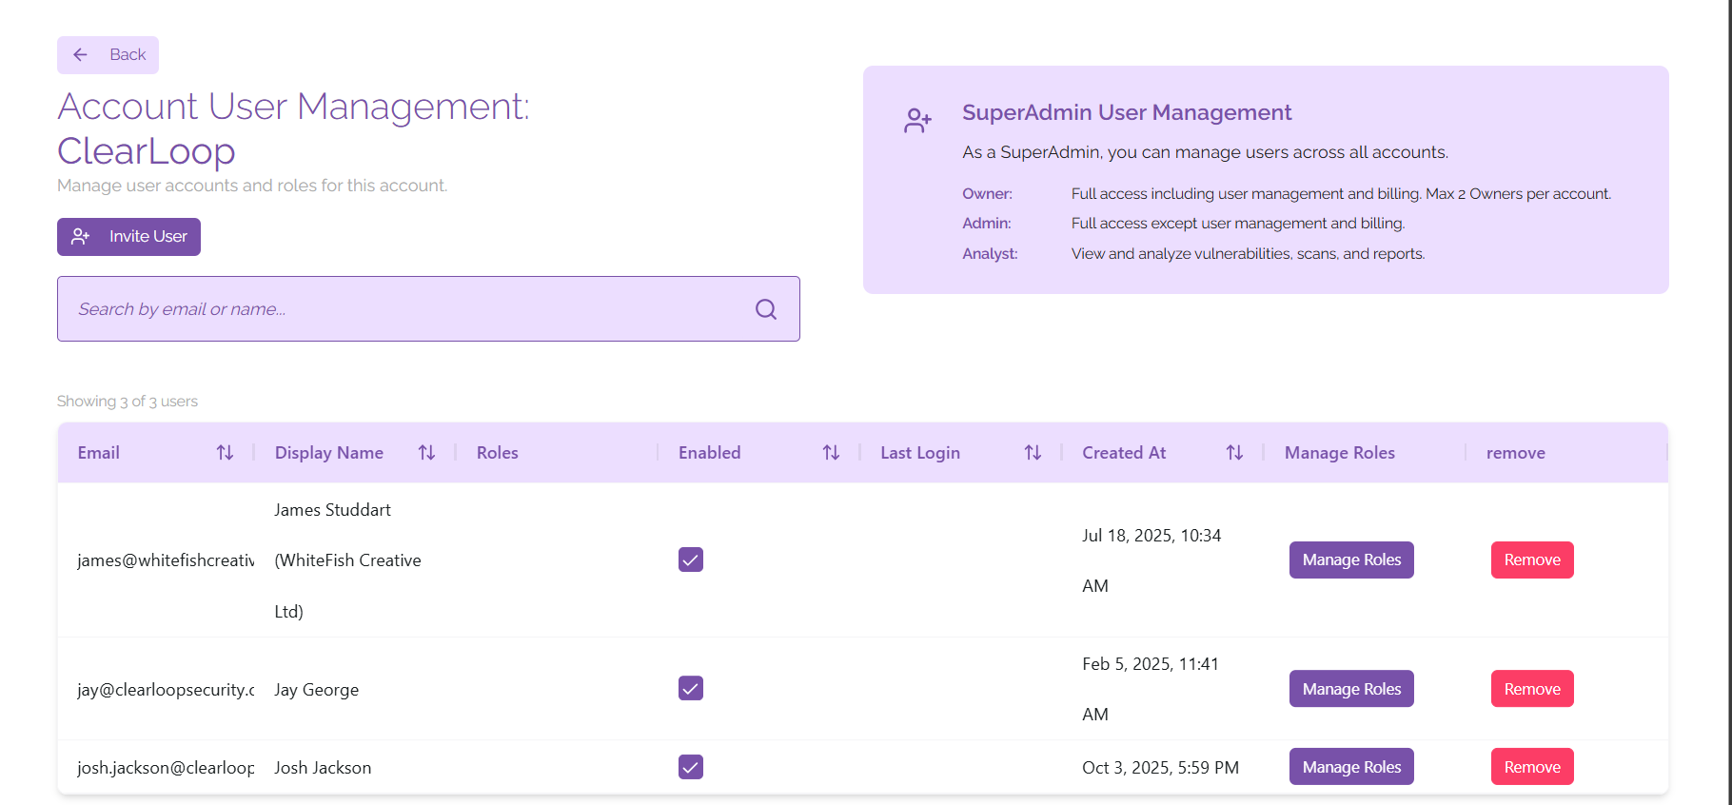This screenshot has width=1732, height=805.
Task: Click the Owner role description
Action: tap(1341, 194)
